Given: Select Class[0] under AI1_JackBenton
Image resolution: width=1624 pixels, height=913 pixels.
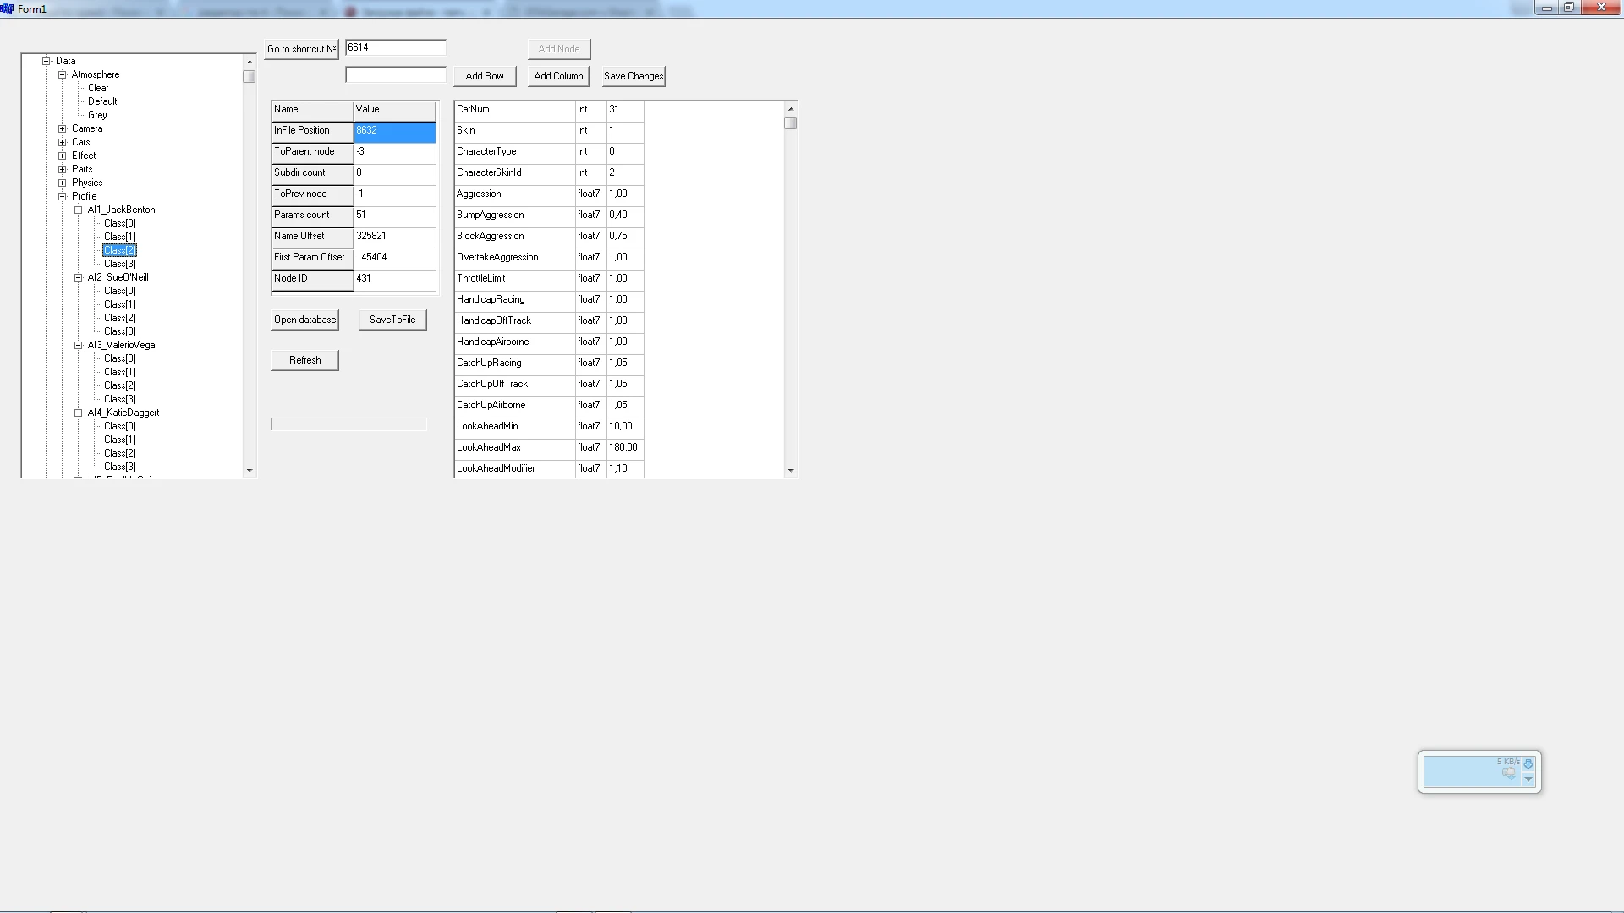Looking at the screenshot, I should point(119,223).
